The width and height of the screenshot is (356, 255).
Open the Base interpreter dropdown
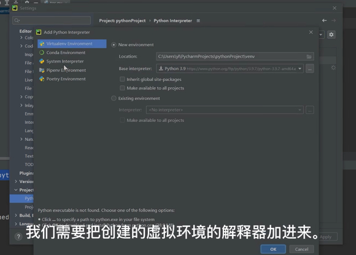point(300,69)
